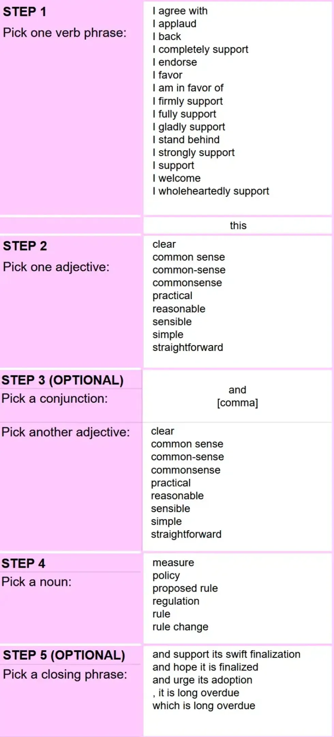
Task: Pick 'rule change' noun in Step 4
Action: [180, 627]
